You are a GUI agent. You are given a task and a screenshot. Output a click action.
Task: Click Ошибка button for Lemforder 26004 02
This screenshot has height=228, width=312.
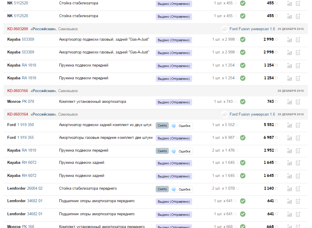click(182, 189)
